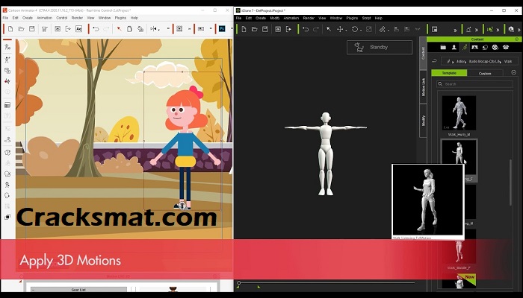Switch to Template tab in Content panel
The height and width of the screenshot is (298, 523).
449,73
